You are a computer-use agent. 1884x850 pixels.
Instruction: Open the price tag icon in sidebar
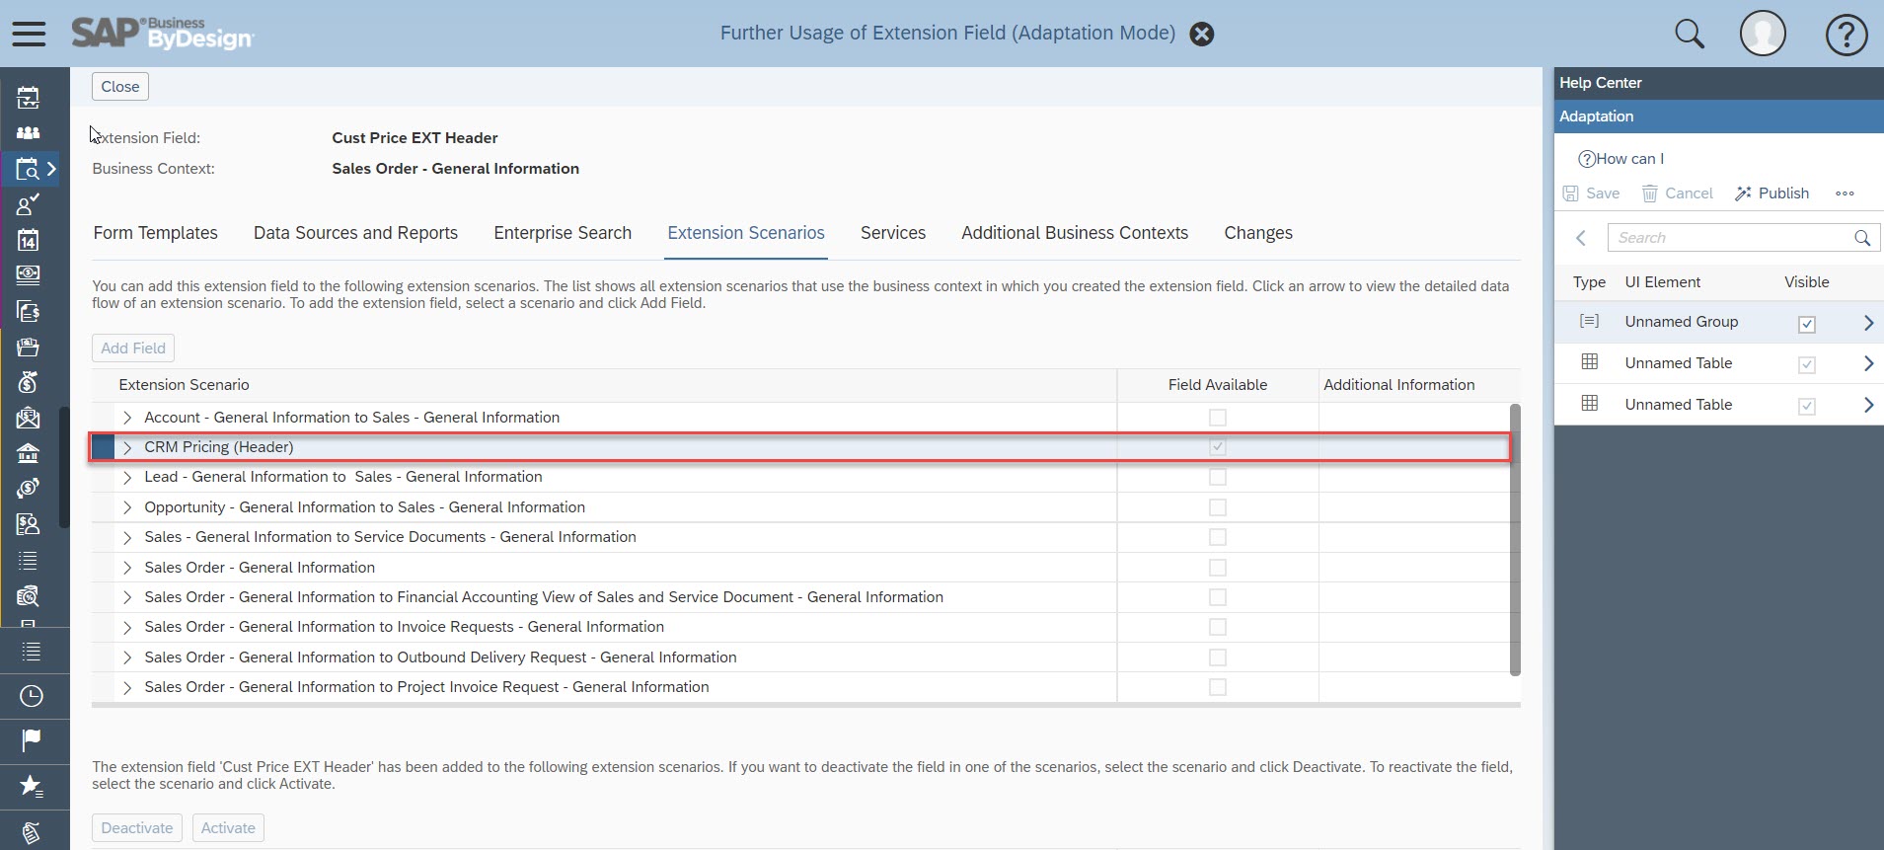point(32,833)
